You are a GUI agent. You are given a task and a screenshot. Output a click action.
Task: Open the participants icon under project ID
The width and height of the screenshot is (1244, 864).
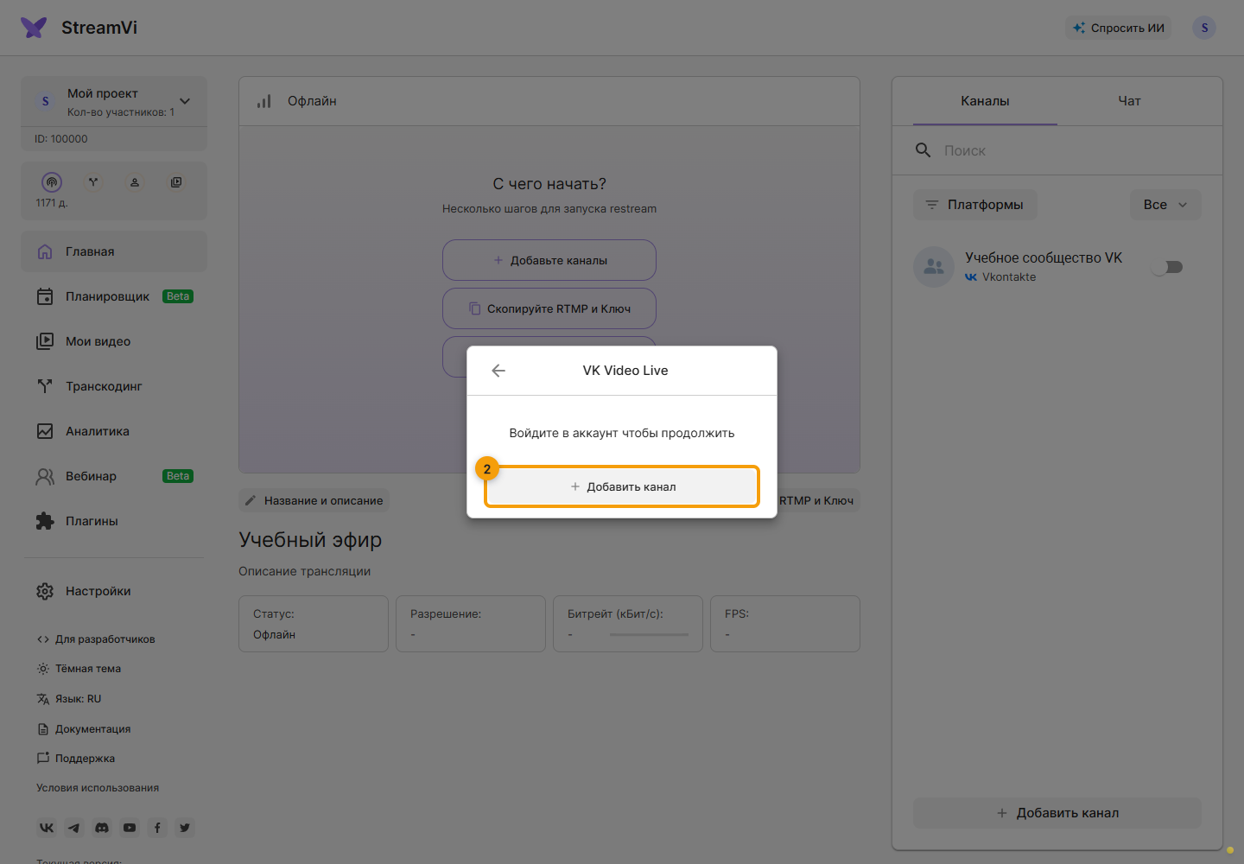click(135, 182)
